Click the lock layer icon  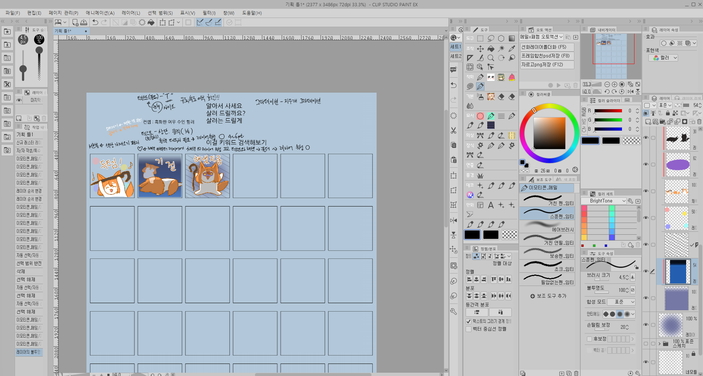click(667, 113)
